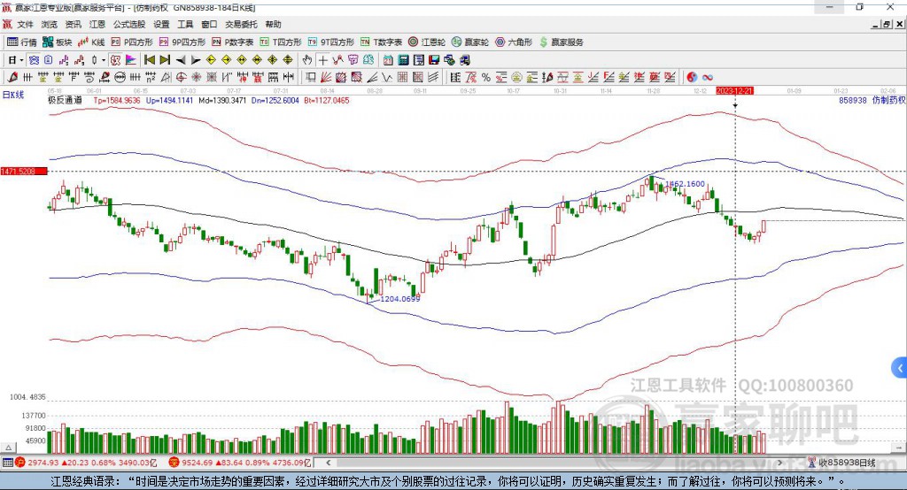The width and height of the screenshot is (907, 490).
Task: Open the 浏览 menu
Action: [50, 24]
